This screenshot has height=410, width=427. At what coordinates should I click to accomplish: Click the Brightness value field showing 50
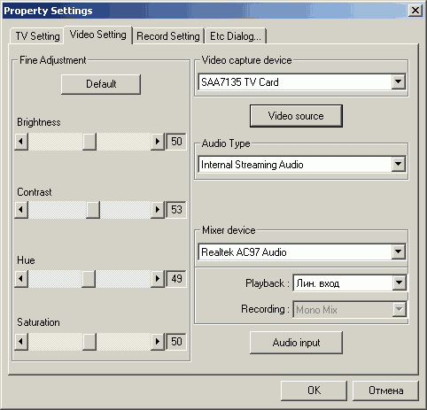[176, 142]
